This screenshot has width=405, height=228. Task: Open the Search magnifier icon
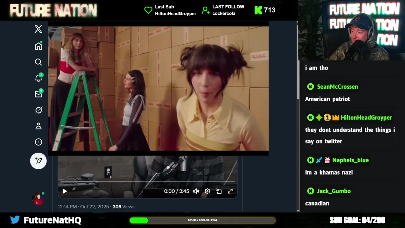pyautogui.click(x=38, y=62)
